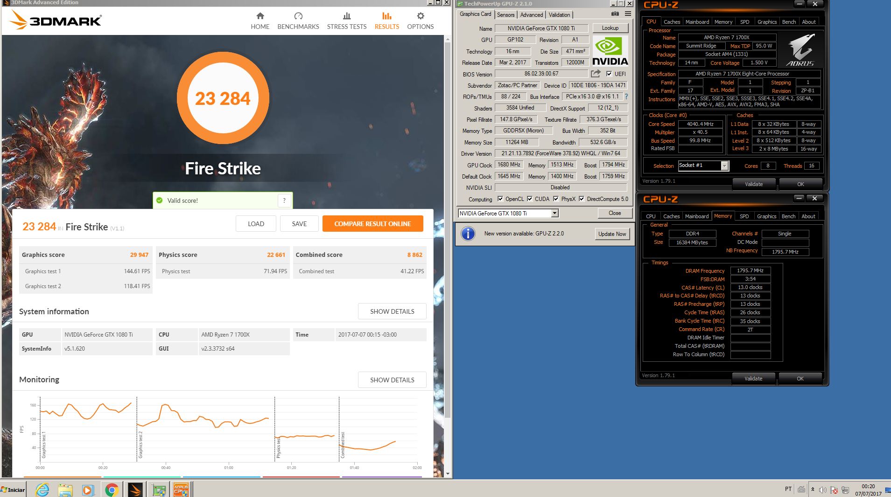The image size is (891, 497).
Task: Switch to GPU-Z taskbar icon
Action: tap(159, 490)
